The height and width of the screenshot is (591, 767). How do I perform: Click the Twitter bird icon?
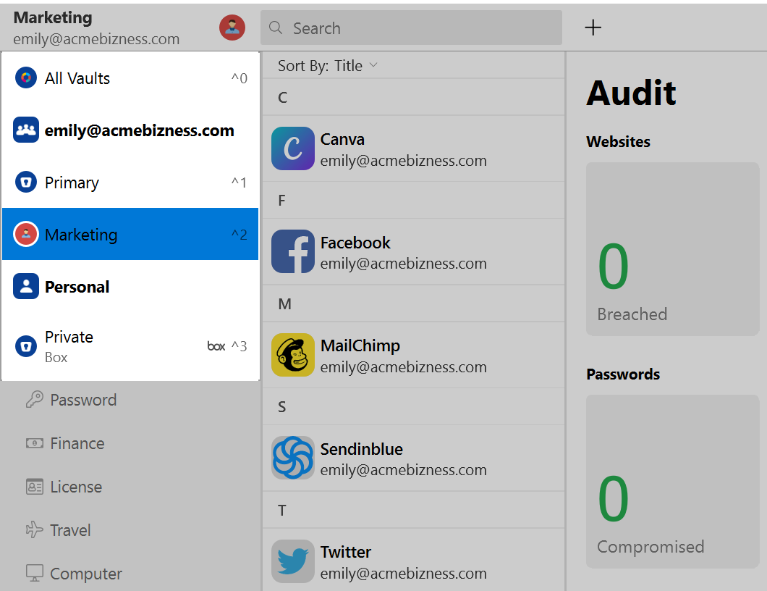pos(292,561)
